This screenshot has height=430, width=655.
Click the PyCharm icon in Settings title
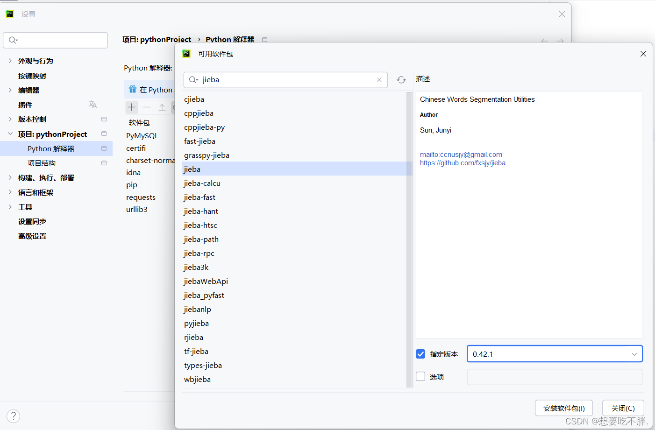(10, 14)
